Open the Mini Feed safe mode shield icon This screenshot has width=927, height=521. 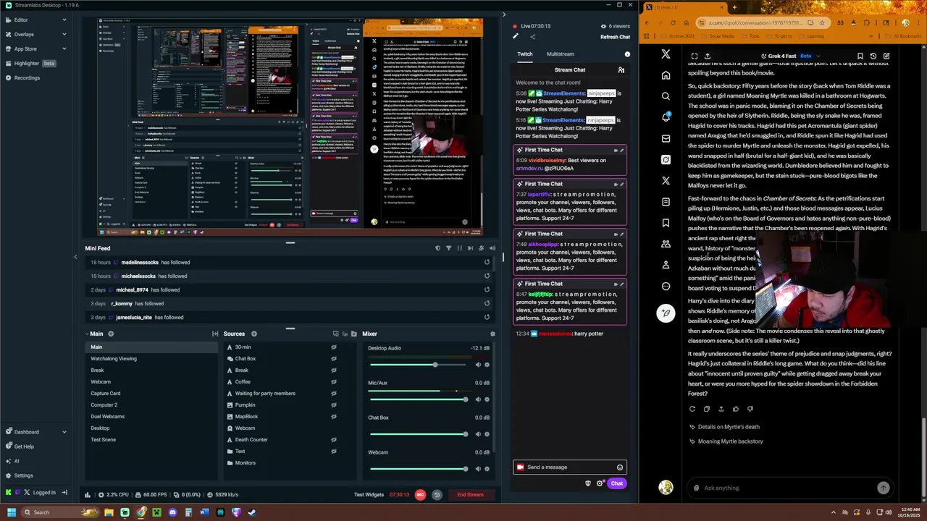point(437,248)
